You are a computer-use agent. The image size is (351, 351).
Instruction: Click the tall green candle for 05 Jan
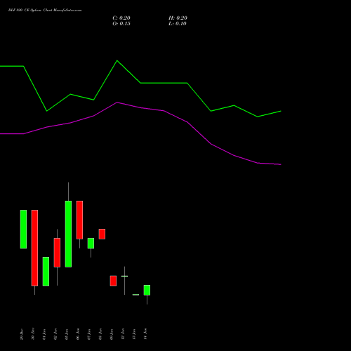(x=68, y=234)
